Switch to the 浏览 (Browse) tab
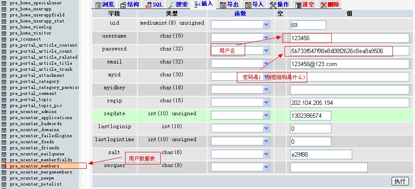This screenshot has width=415, height=189. (104, 4)
